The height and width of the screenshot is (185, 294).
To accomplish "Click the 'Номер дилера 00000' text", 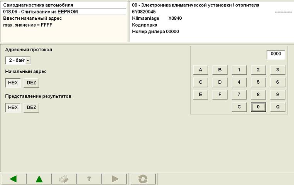I will (155, 32).
